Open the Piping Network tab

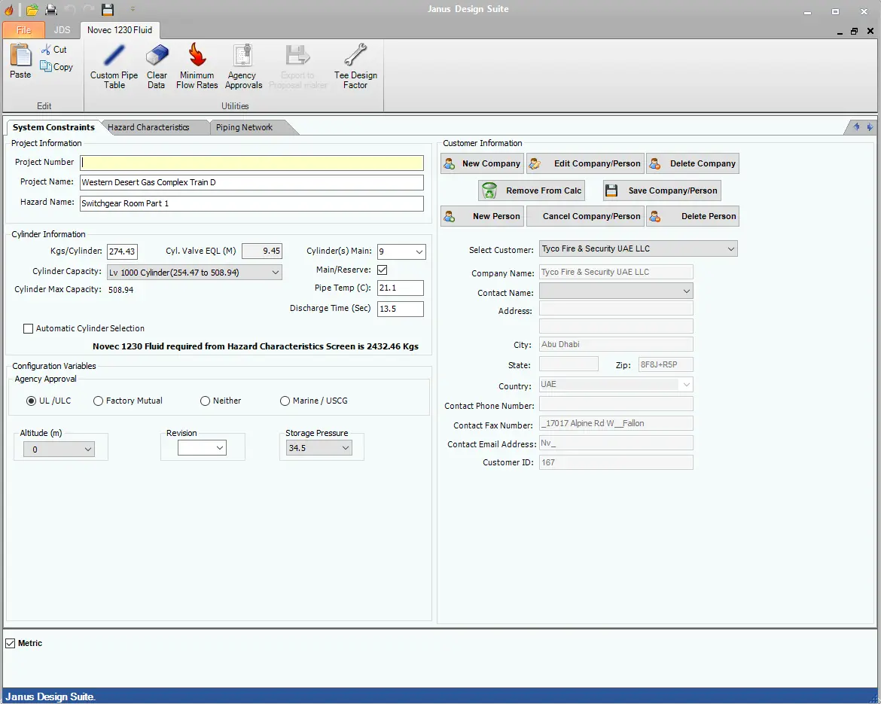(245, 127)
